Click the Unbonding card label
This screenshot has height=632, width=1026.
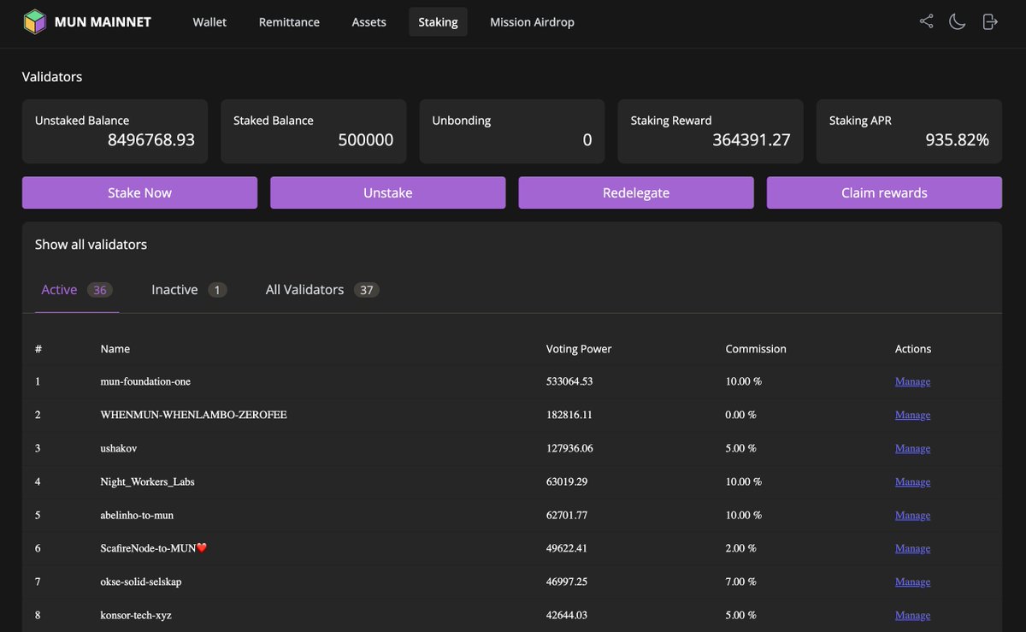[x=462, y=121]
